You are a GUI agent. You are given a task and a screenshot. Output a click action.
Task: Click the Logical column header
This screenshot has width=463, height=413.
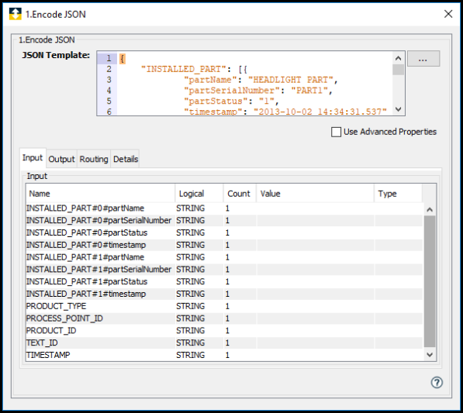click(199, 194)
